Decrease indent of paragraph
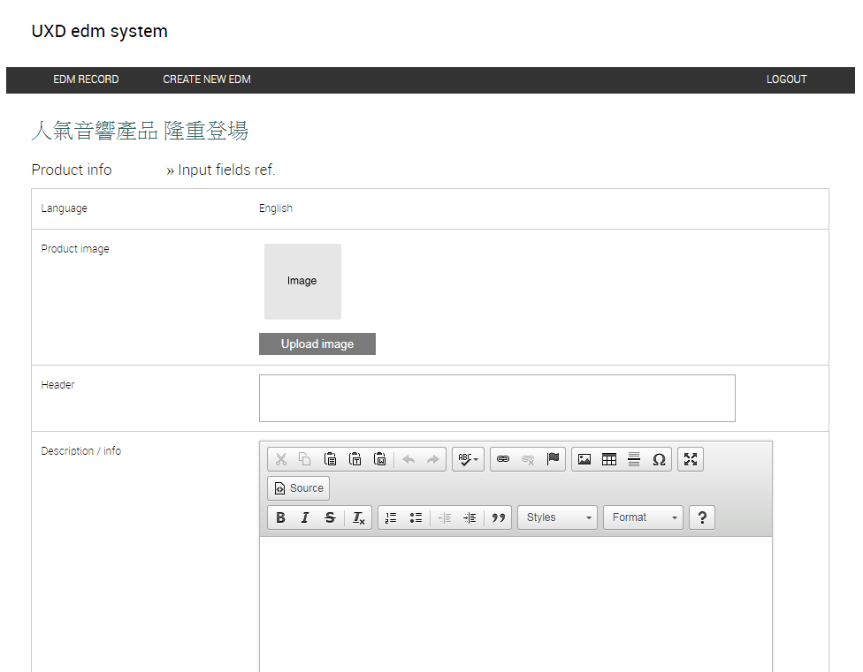863x672 pixels. (x=445, y=517)
